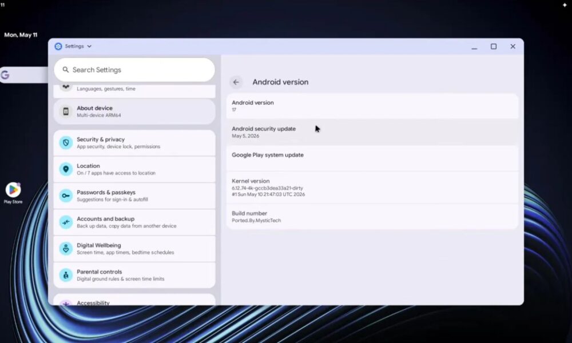Screen dimensions: 572x343
Task: Click the Search Settings field
Action: 134,70
